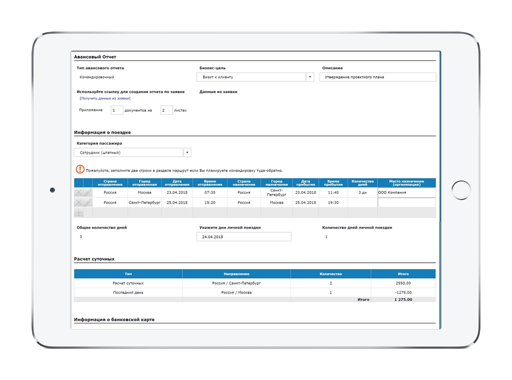Click the orange warning exclamation icon

80,170
